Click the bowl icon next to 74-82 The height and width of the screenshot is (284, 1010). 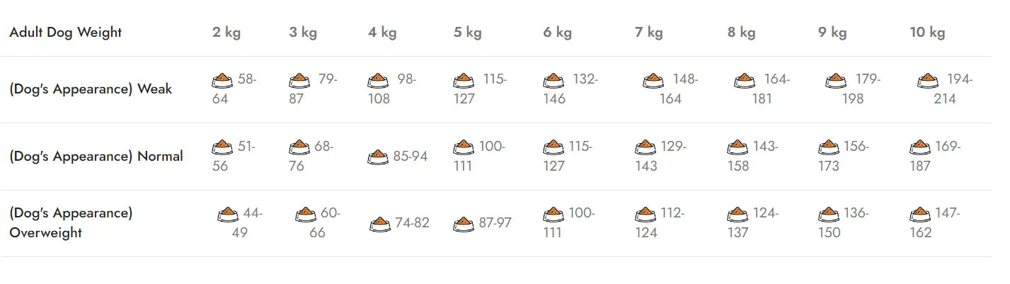pos(380,224)
